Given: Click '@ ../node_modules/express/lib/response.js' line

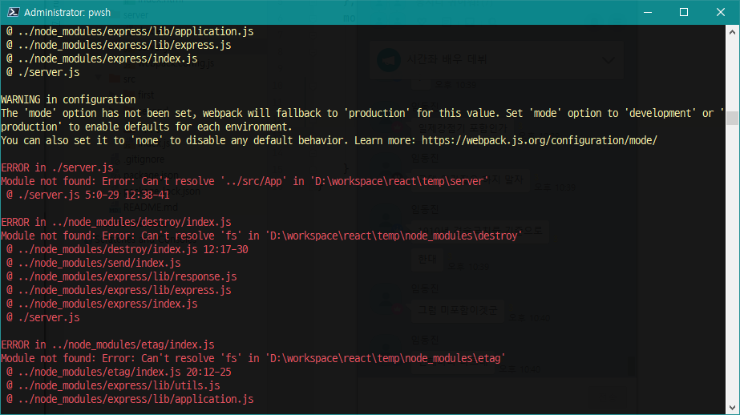Looking at the screenshot, I should [x=122, y=277].
